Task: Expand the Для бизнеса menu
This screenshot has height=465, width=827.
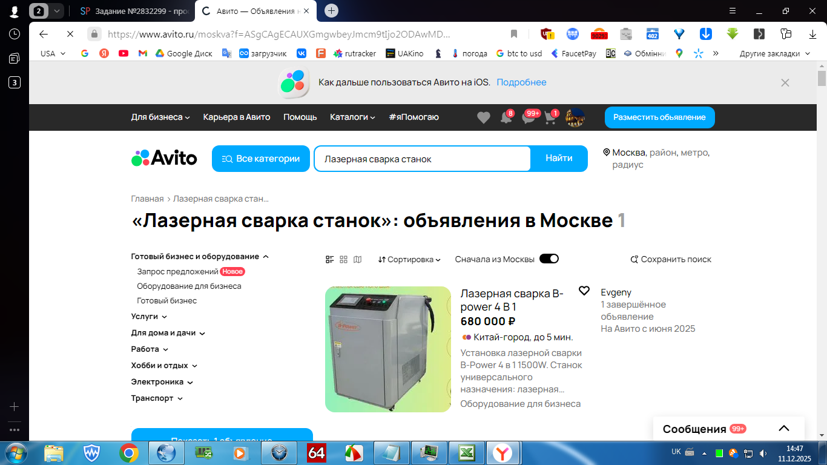Action: (x=160, y=117)
